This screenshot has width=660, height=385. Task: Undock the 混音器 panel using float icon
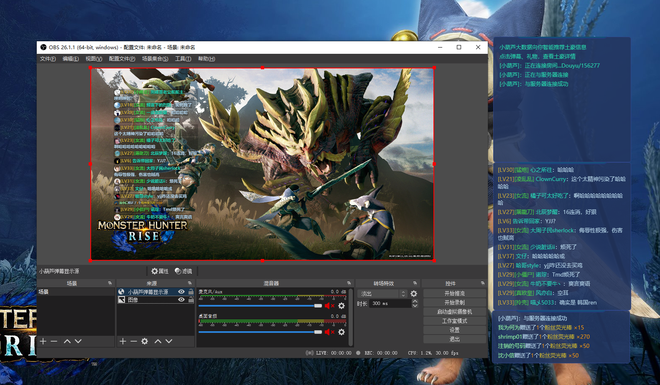349,283
